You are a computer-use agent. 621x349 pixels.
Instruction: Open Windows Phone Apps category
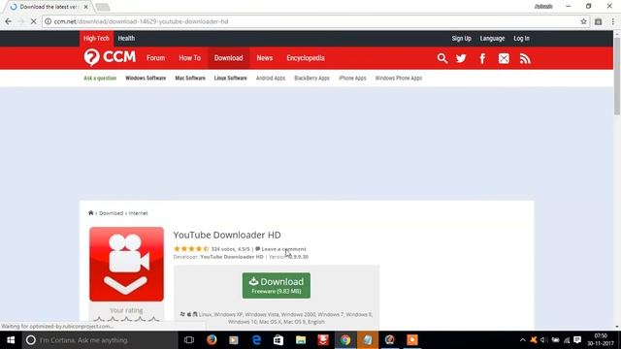point(399,78)
